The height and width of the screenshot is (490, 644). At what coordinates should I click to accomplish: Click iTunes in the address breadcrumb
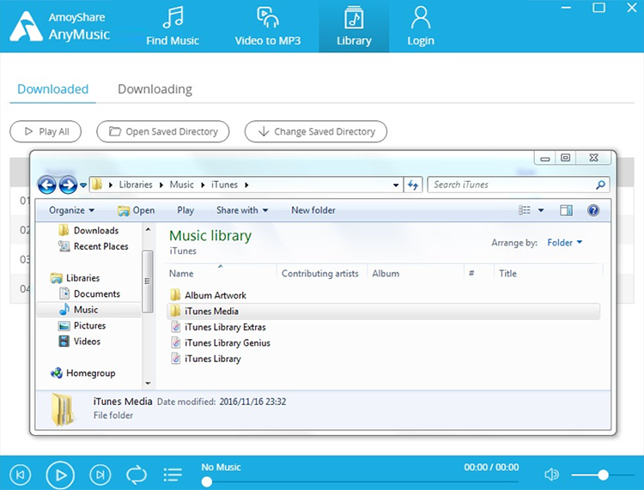coord(224,185)
